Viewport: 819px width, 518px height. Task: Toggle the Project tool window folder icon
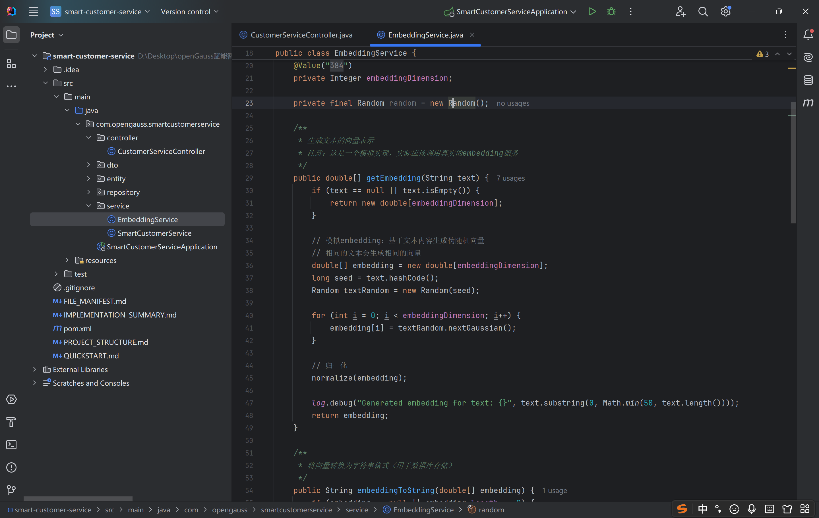pyautogui.click(x=11, y=35)
